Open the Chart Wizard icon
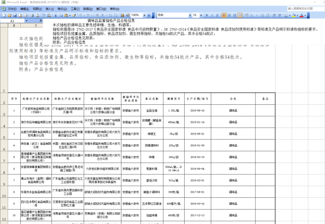The width and height of the screenshot is (325, 224). pyautogui.click(x=122, y=15)
